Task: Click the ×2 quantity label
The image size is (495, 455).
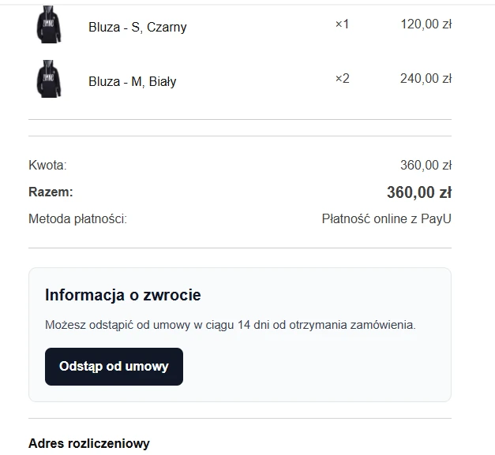Action: pyautogui.click(x=342, y=79)
